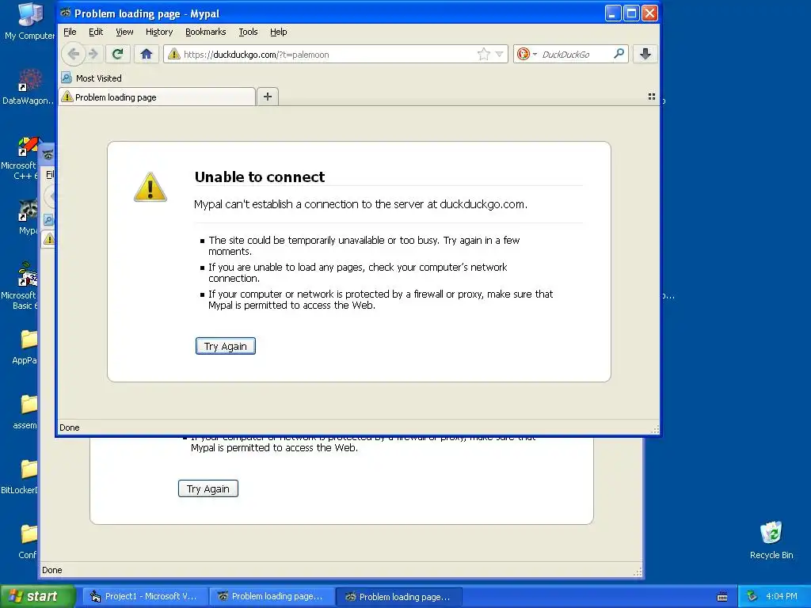Expand the address bar history dropdown

[x=499, y=55]
